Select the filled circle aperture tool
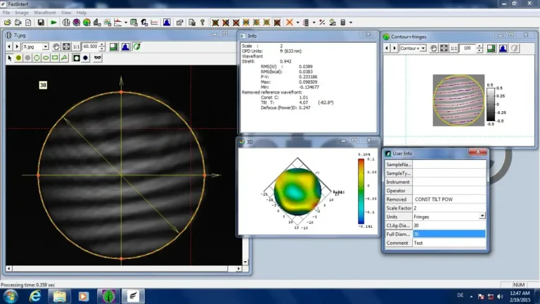 coord(18,58)
